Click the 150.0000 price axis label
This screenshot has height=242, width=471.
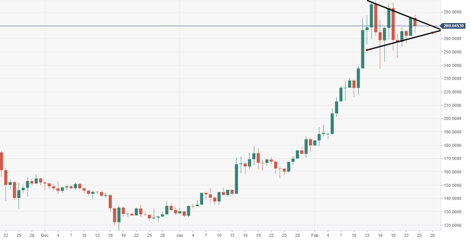(452, 185)
